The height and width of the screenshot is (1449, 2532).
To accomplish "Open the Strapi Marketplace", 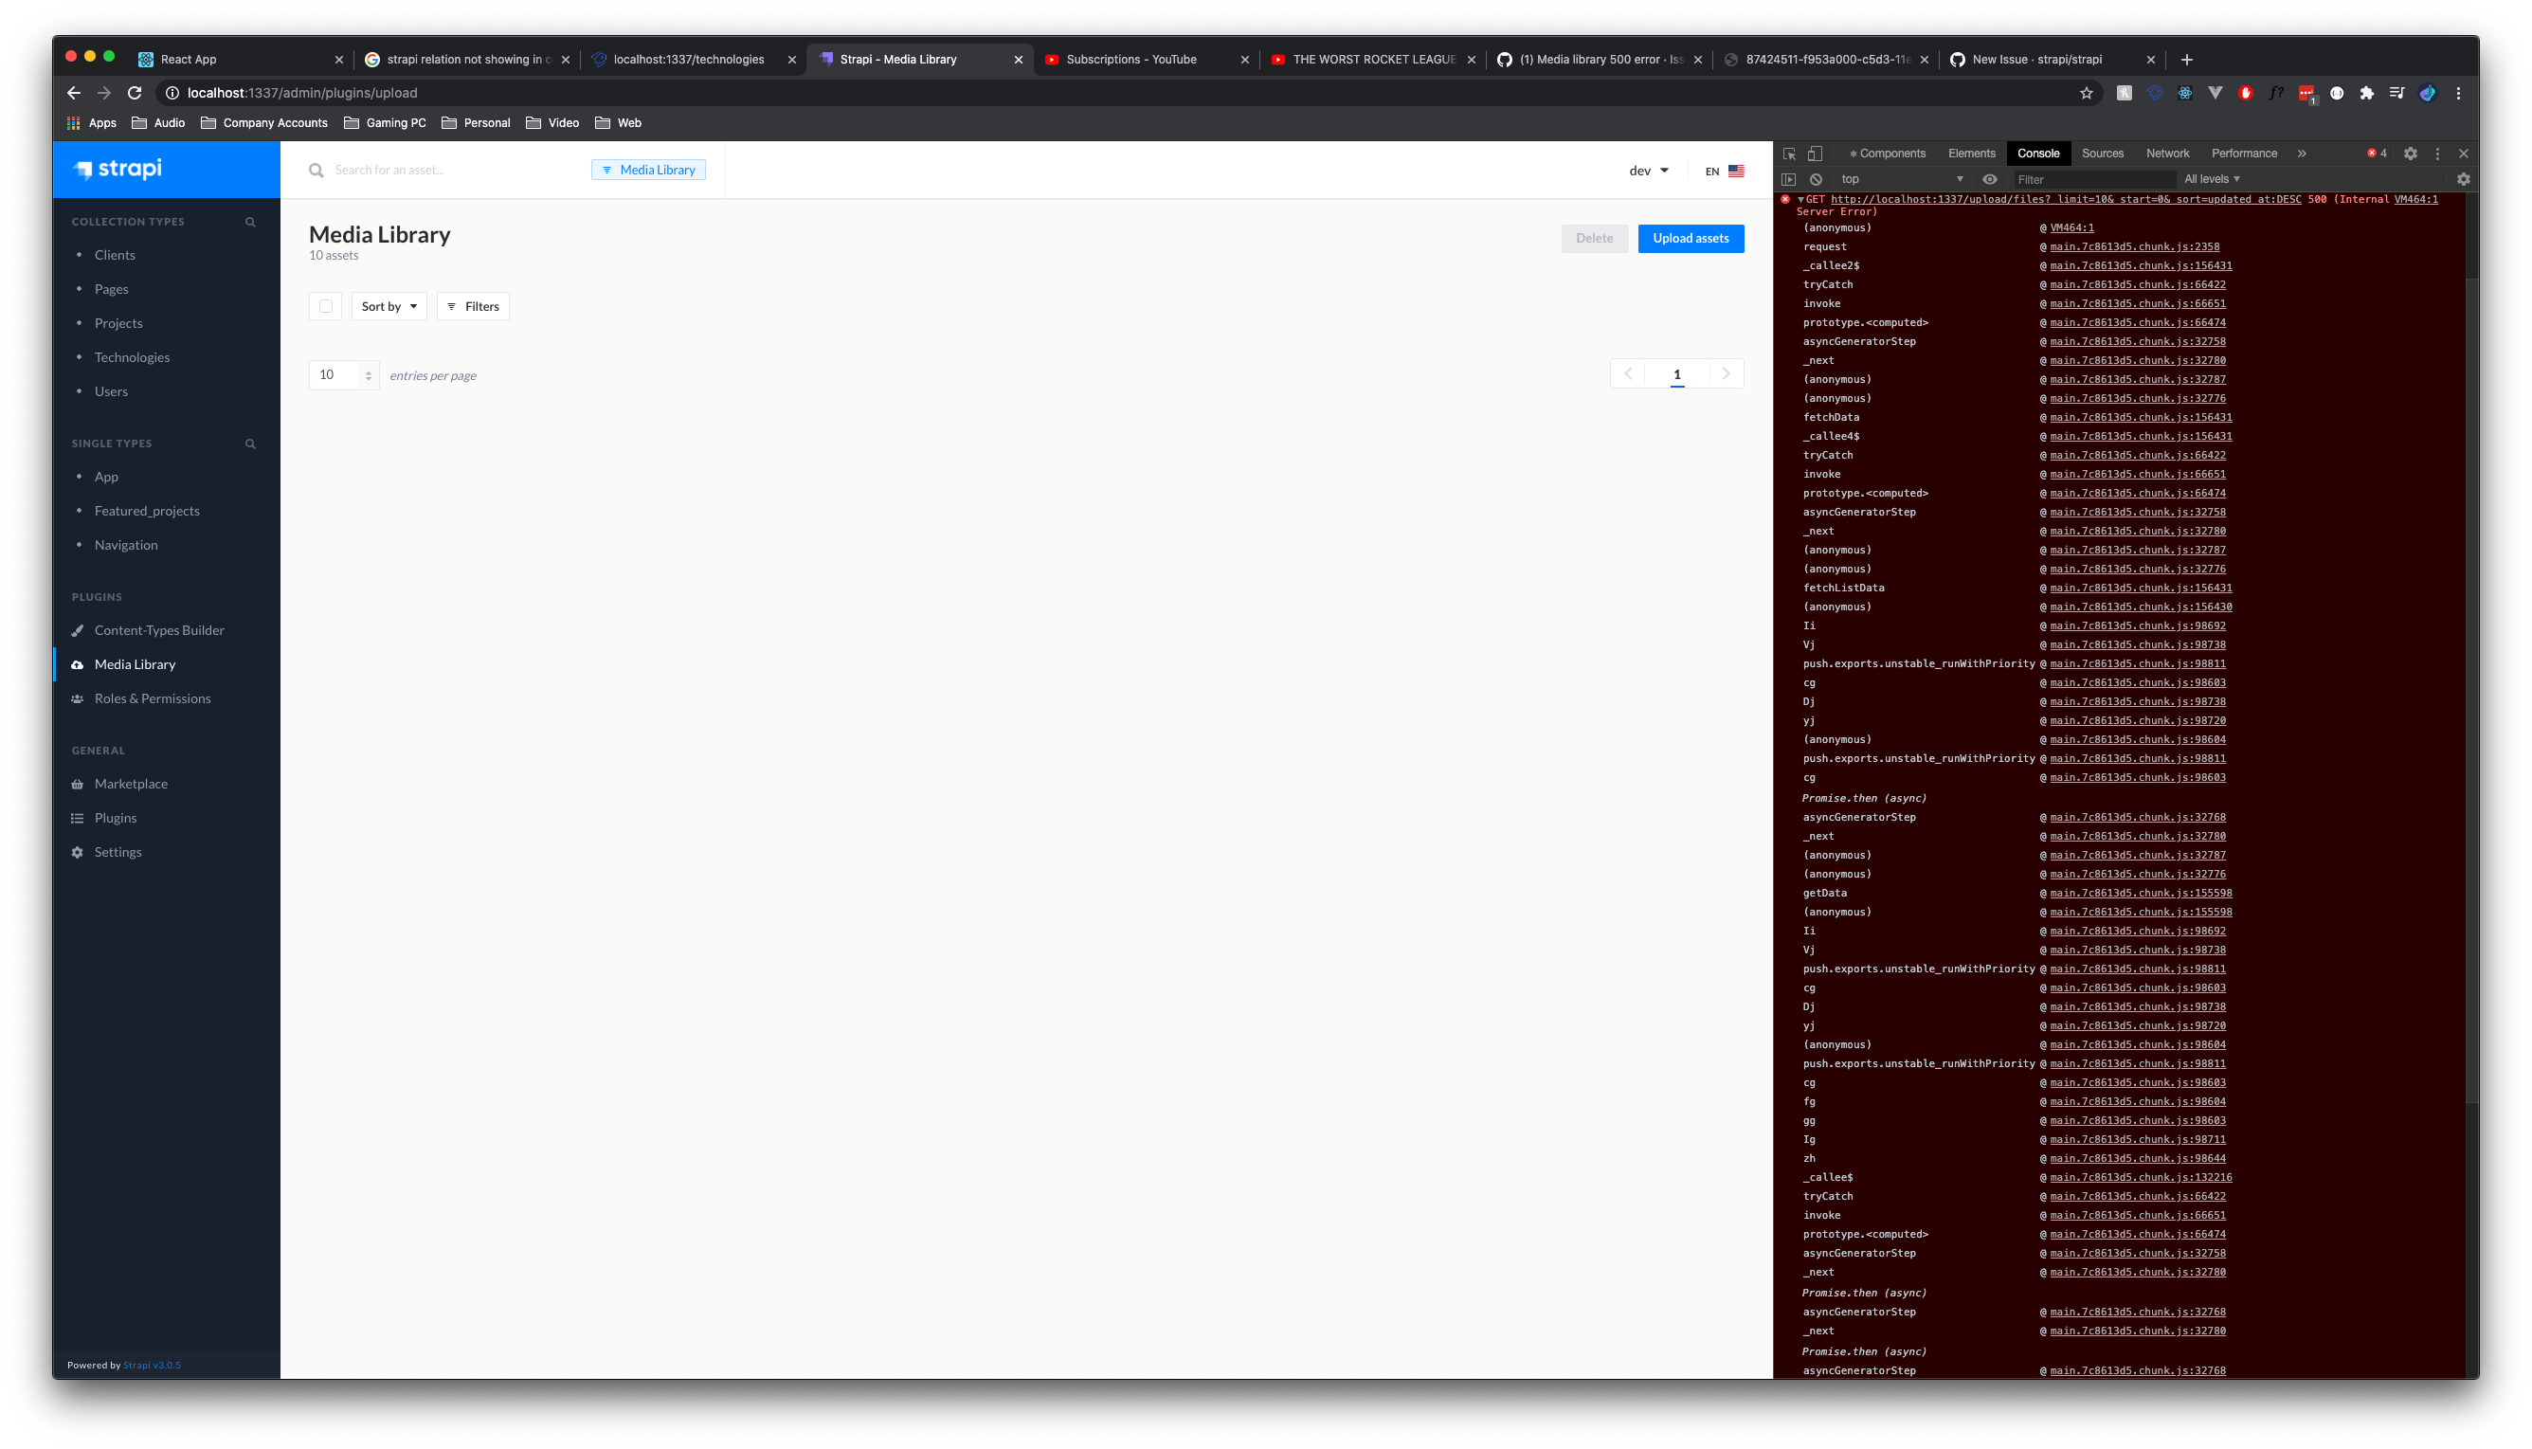I will point(131,783).
